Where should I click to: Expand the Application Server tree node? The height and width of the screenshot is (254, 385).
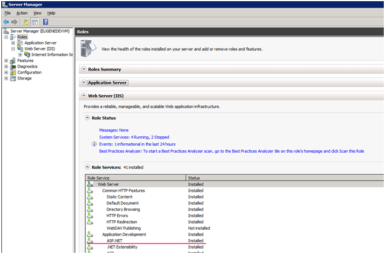(x=13, y=43)
